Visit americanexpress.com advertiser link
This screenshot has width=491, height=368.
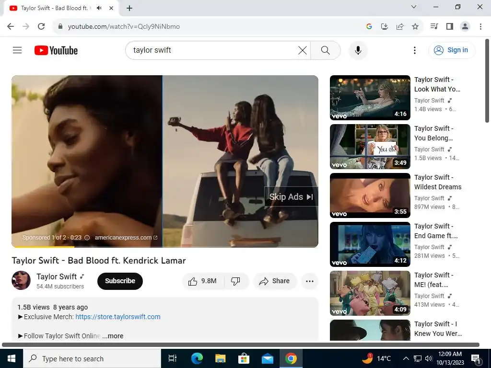click(126, 238)
